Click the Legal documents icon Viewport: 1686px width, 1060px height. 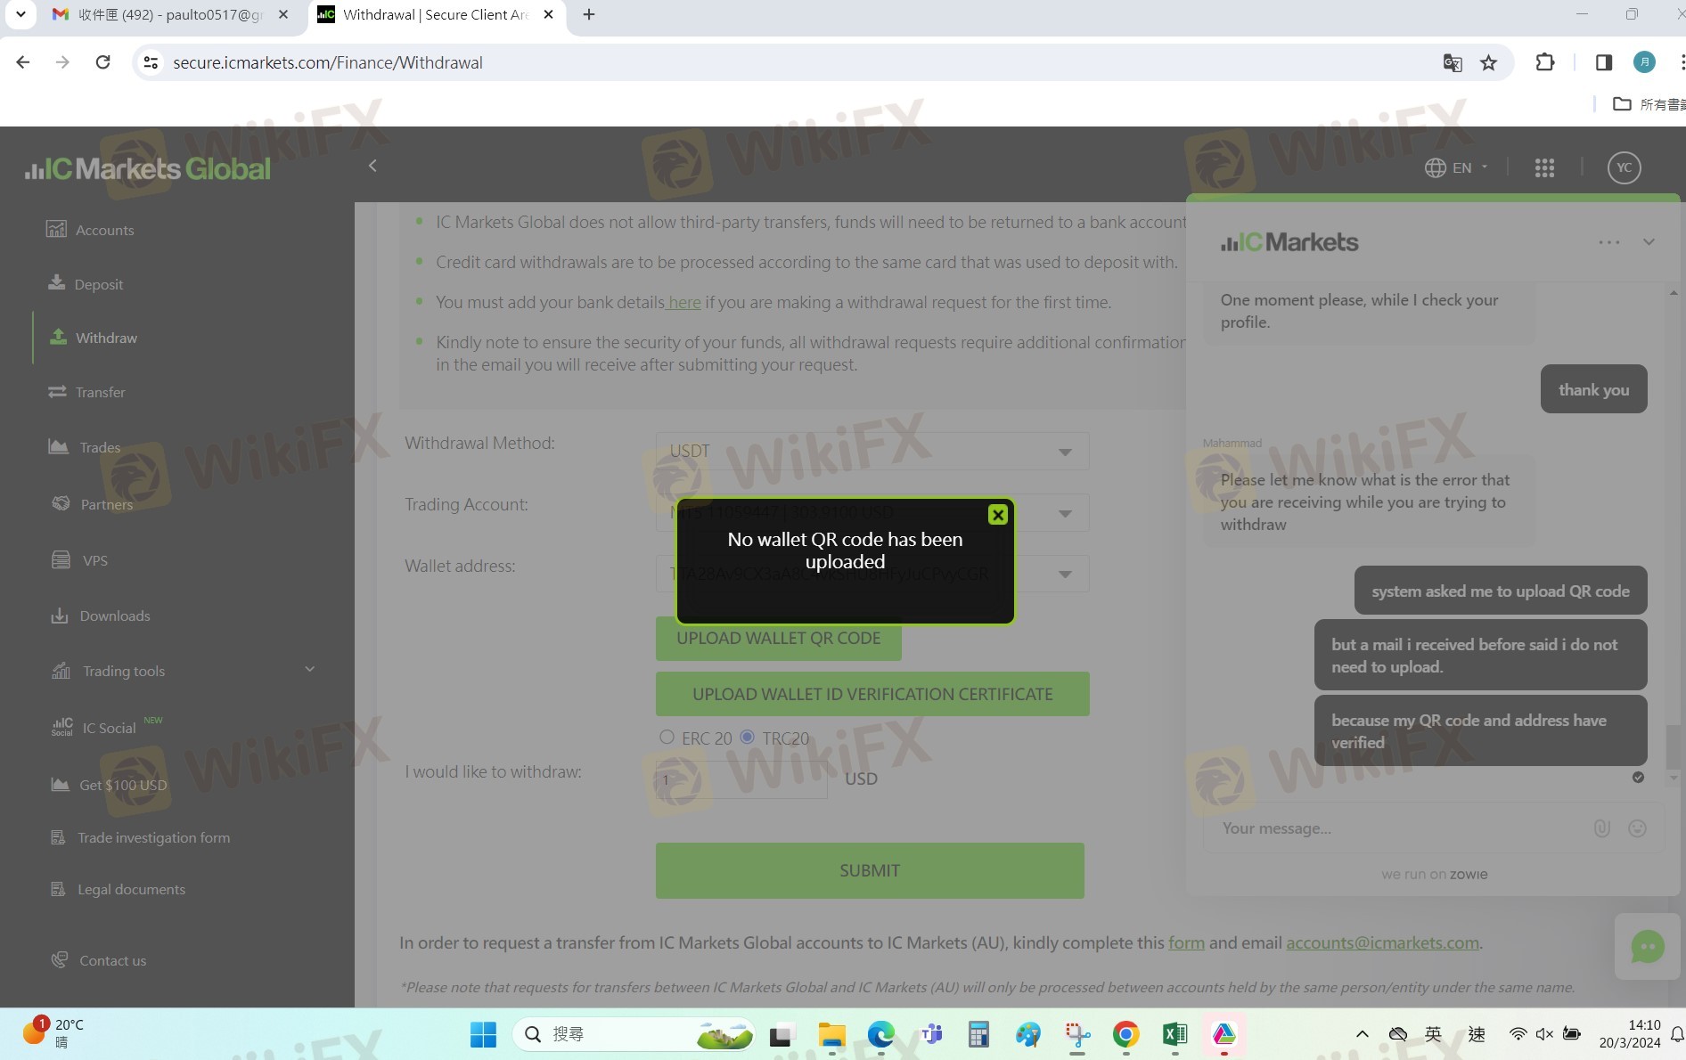point(58,889)
